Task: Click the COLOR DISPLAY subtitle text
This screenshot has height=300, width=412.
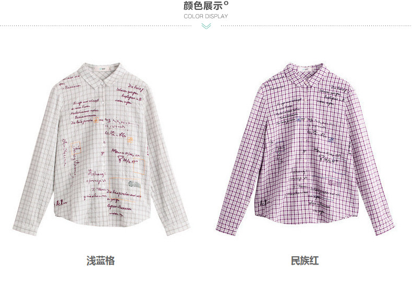Action: [x=205, y=16]
